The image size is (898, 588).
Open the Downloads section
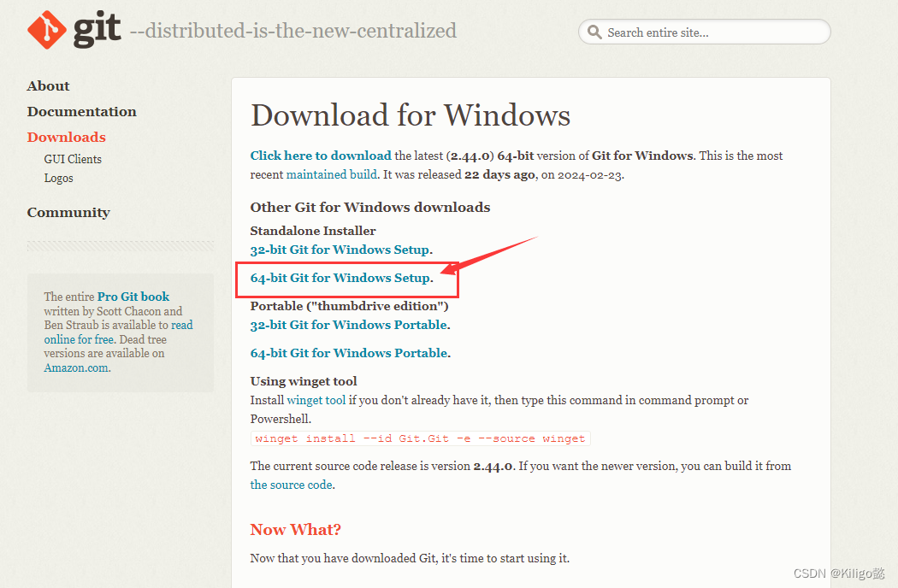point(67,138)
